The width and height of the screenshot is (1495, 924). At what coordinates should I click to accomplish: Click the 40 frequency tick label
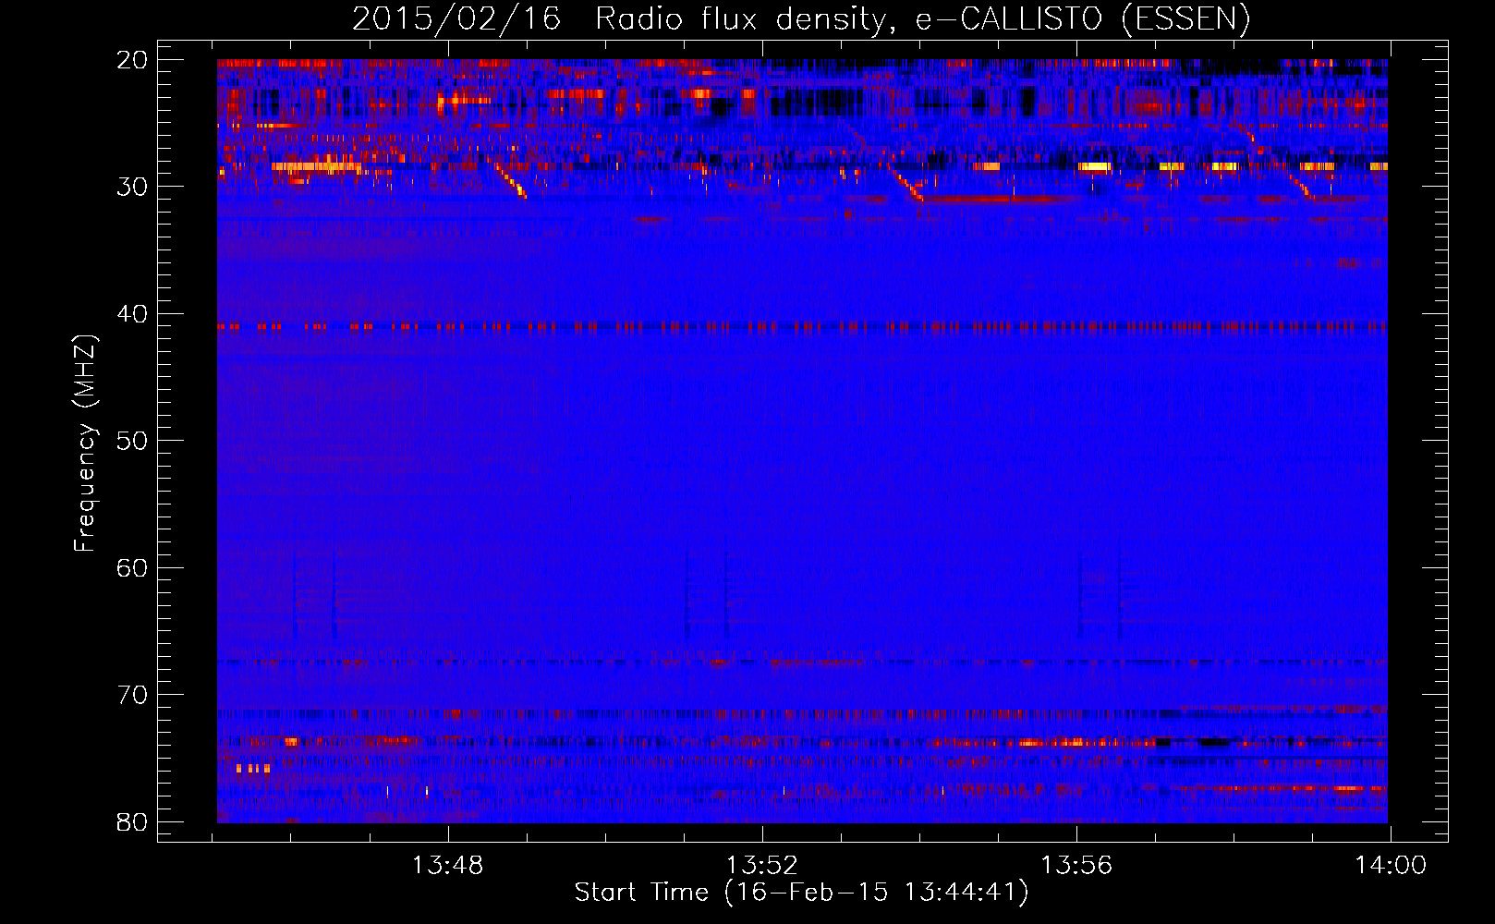133,314
